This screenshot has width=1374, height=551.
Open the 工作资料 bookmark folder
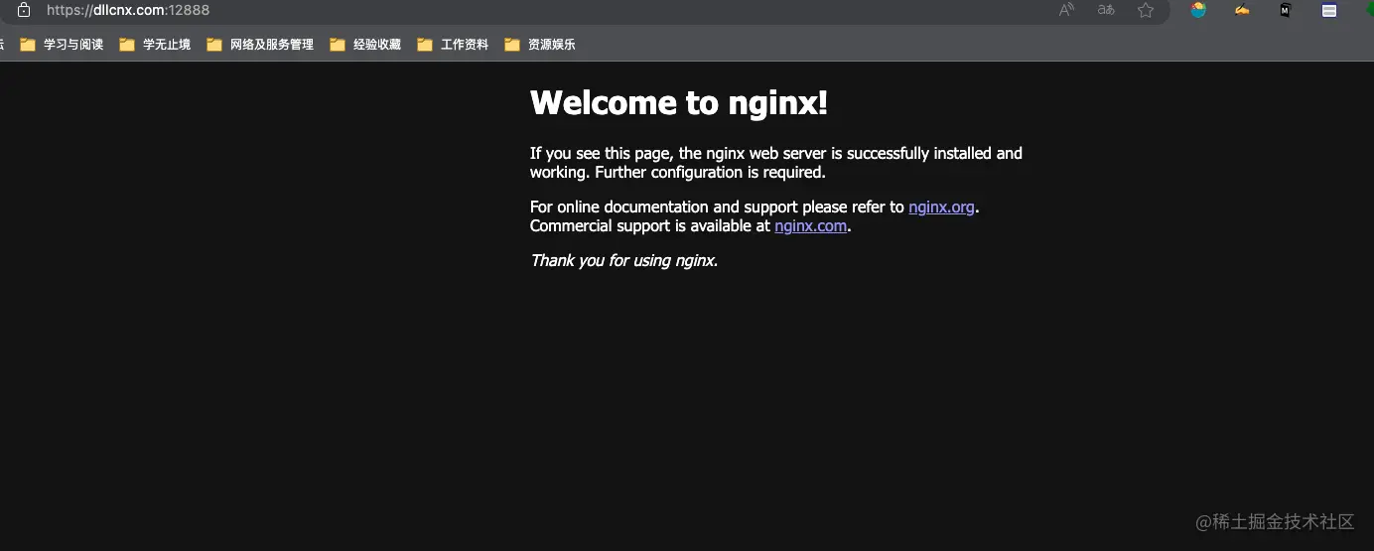tap(453, 45)
